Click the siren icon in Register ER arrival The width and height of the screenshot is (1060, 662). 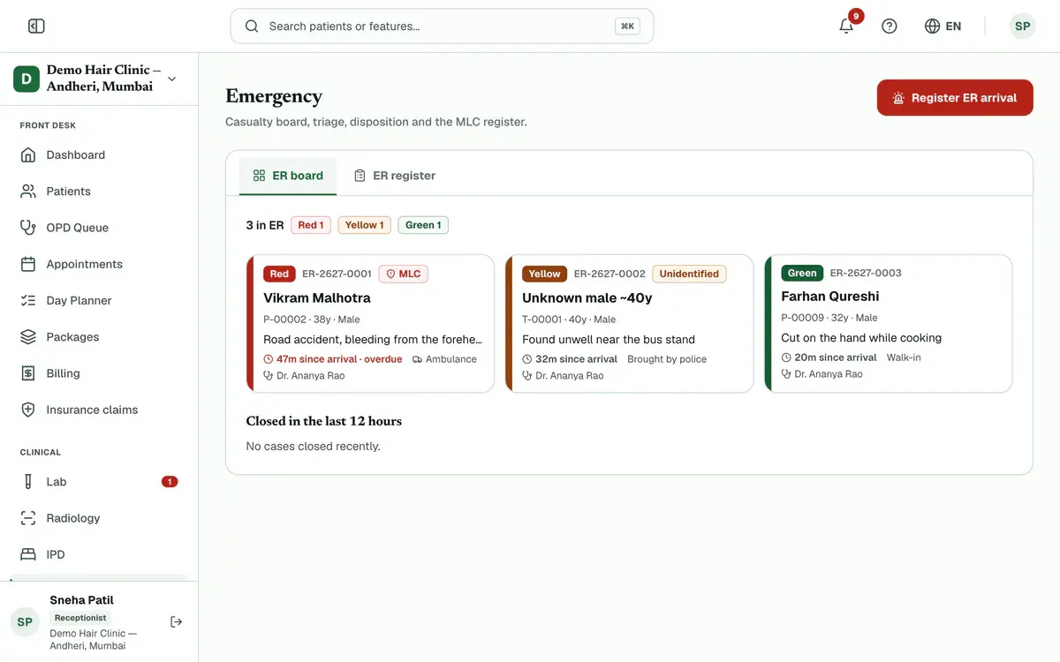click(898, 98)
